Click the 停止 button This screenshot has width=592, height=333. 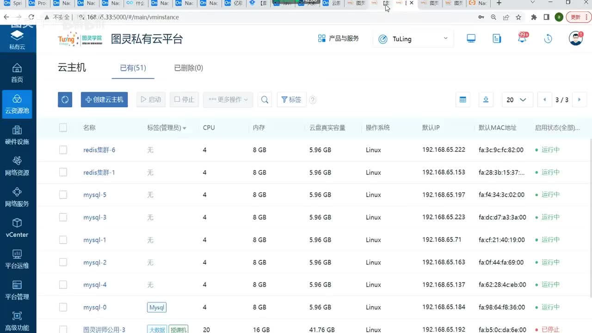tap(184, 99)
